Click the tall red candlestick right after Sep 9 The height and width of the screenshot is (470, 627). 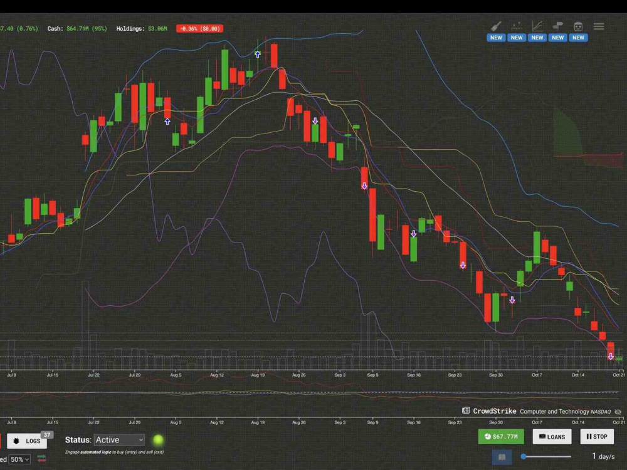(372, 215)
